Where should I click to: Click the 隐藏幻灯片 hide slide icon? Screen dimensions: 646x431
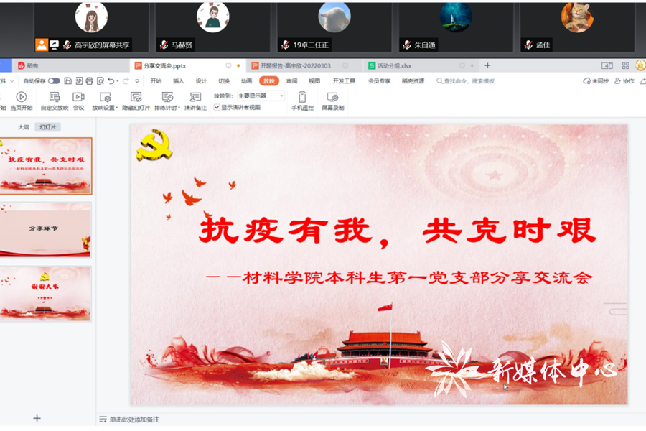pos(136,100)
